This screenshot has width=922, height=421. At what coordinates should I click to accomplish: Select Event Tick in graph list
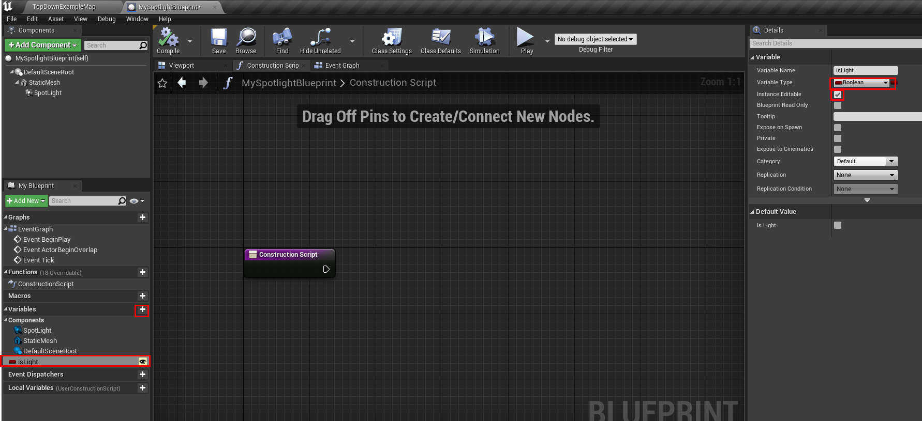(x=38, y=260)
